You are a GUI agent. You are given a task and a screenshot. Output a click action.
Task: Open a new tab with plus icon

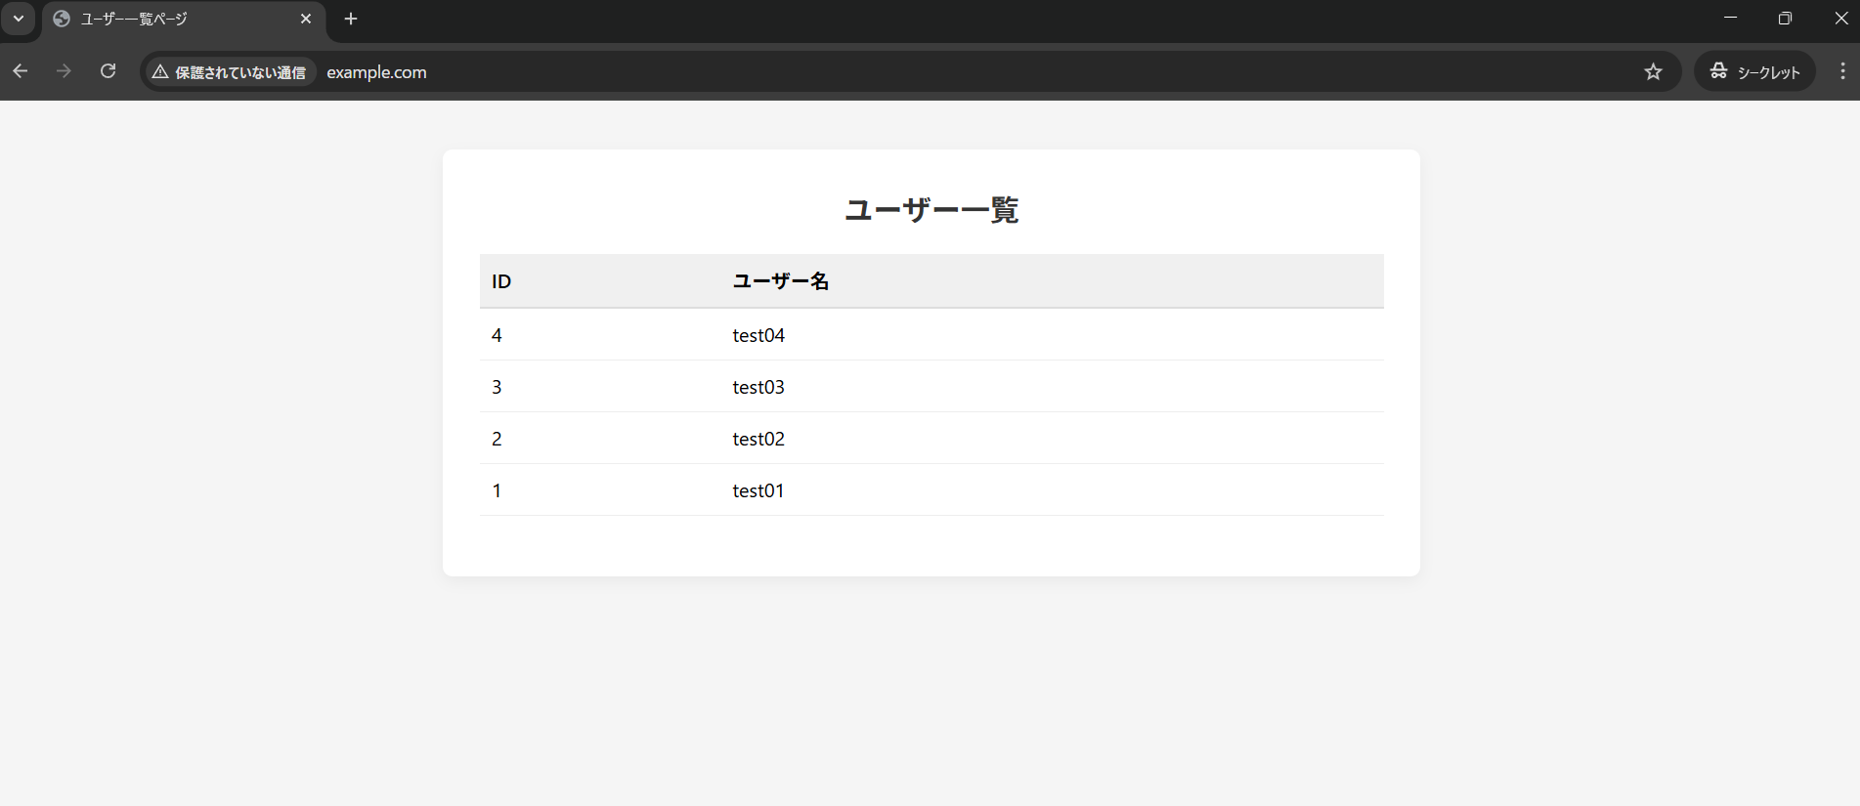tap(351, 19)
